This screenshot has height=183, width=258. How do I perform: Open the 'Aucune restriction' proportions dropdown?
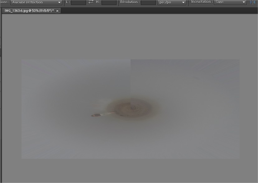click(x=36, y=2)
